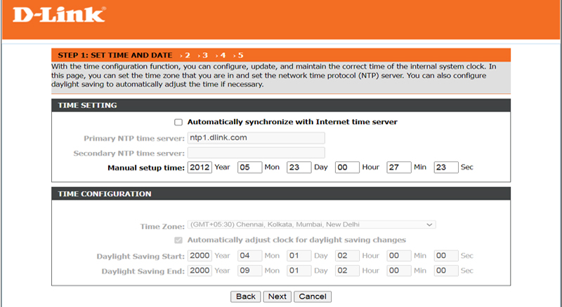Select the manual setup Minute field
Image resolution: width=562 pixels, height=307 pixels.
coord(398,168)
